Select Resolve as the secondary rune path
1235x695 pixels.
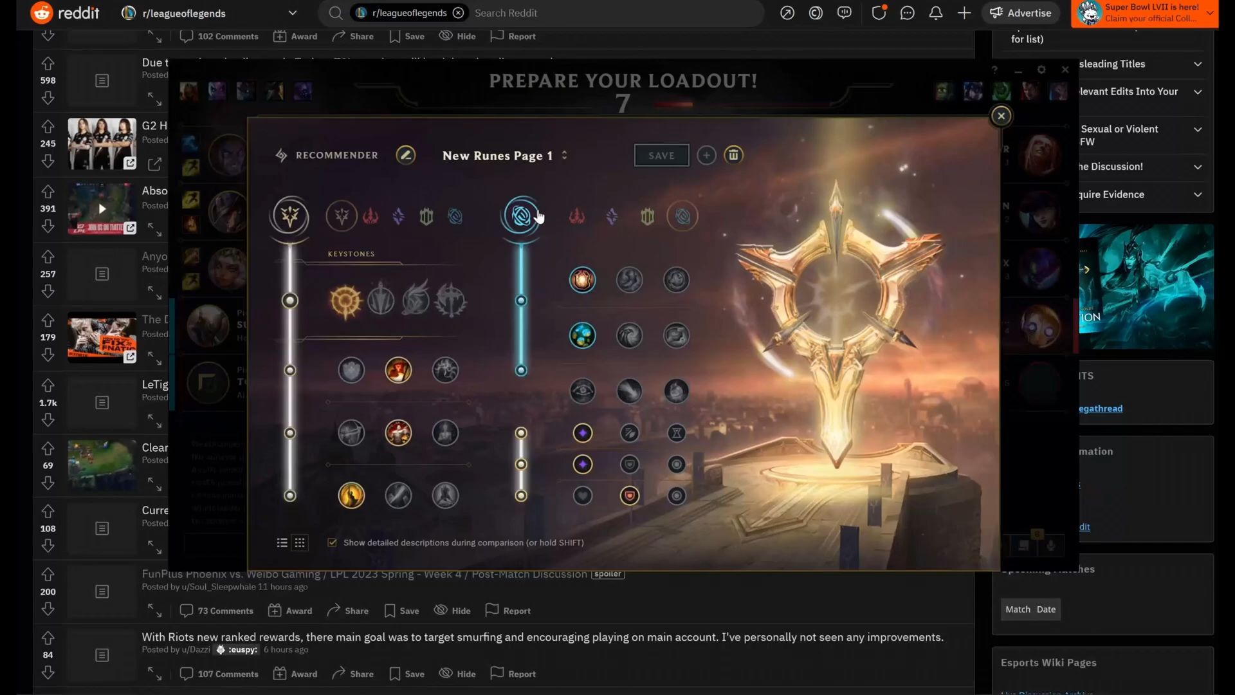click(647, 216)
